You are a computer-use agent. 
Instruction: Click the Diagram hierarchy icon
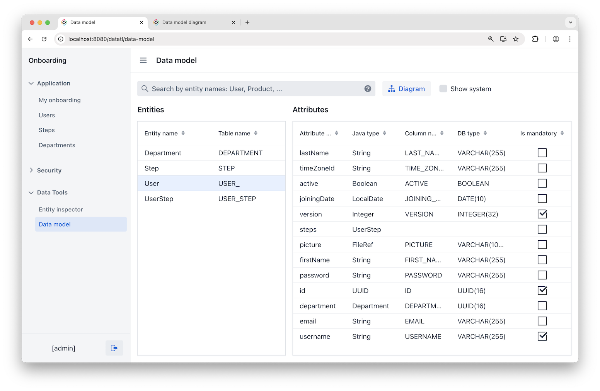tap(392, 88)
